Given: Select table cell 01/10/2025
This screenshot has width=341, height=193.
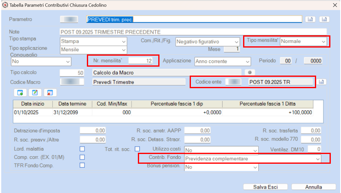Looking at the screenshot, I should coord(33,112).
